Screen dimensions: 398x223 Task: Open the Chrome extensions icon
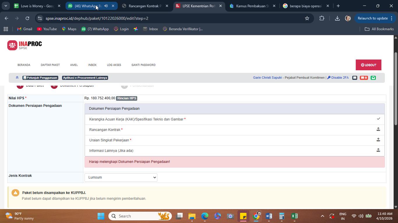[x=322, y=18]
